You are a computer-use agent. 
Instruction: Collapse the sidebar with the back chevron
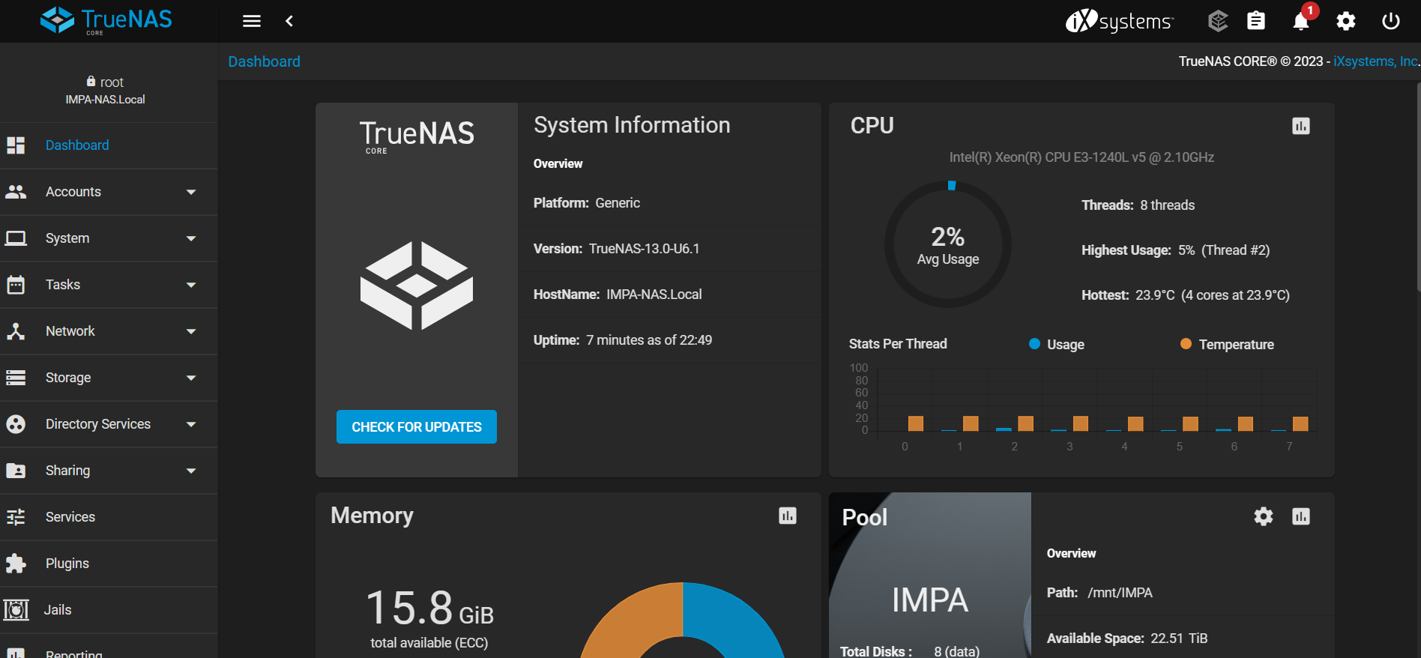[289, 21]
